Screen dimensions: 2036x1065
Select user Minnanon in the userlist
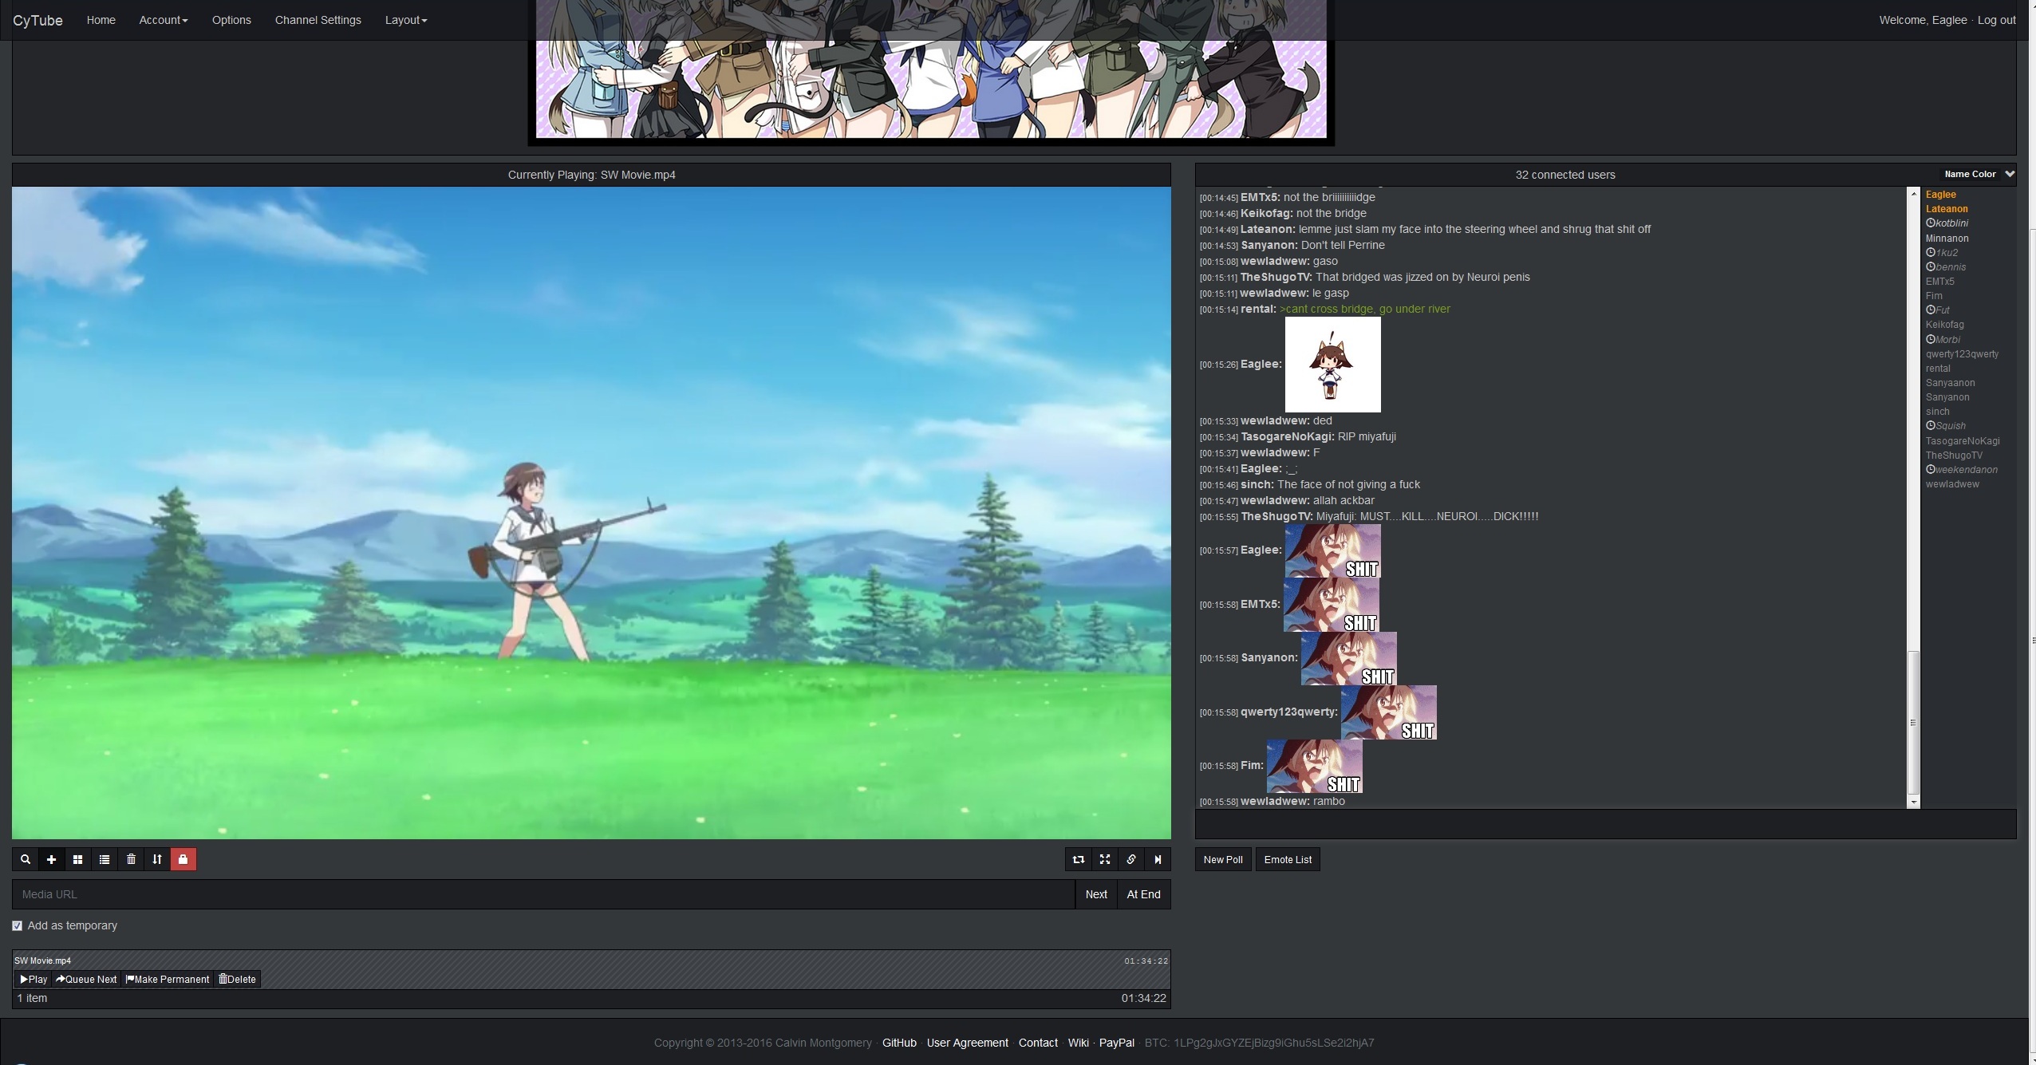click(1947, 239)
